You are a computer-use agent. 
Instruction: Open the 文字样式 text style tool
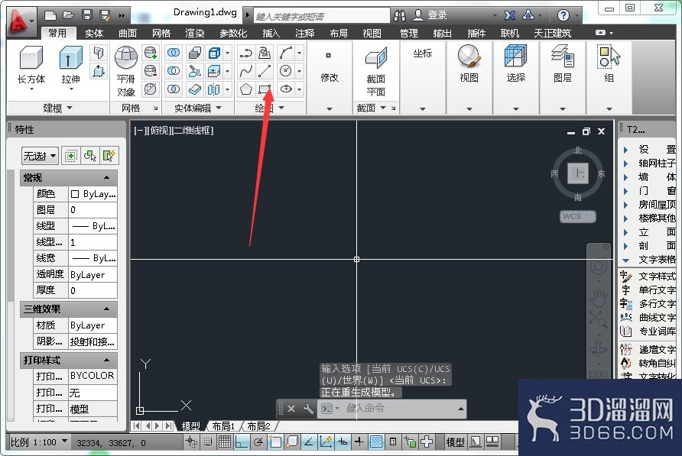point(648,276)
